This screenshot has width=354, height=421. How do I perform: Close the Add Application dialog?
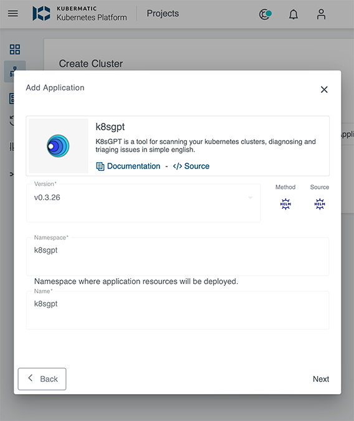[324, 89]
